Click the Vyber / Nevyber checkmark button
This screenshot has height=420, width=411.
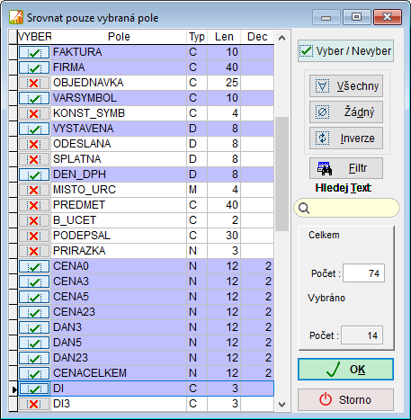(345, 51)
